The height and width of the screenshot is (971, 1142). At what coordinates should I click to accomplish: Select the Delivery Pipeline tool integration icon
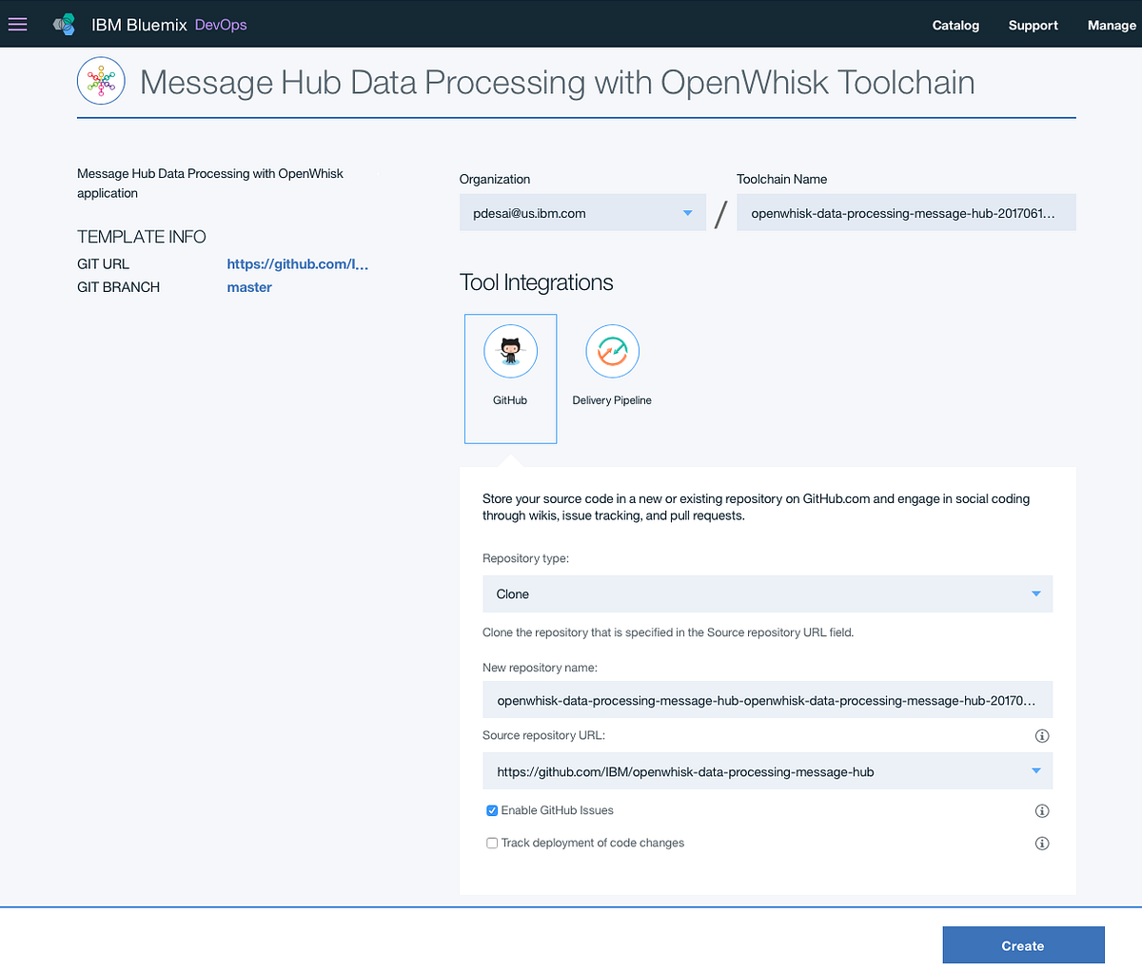tap(612, 351)
